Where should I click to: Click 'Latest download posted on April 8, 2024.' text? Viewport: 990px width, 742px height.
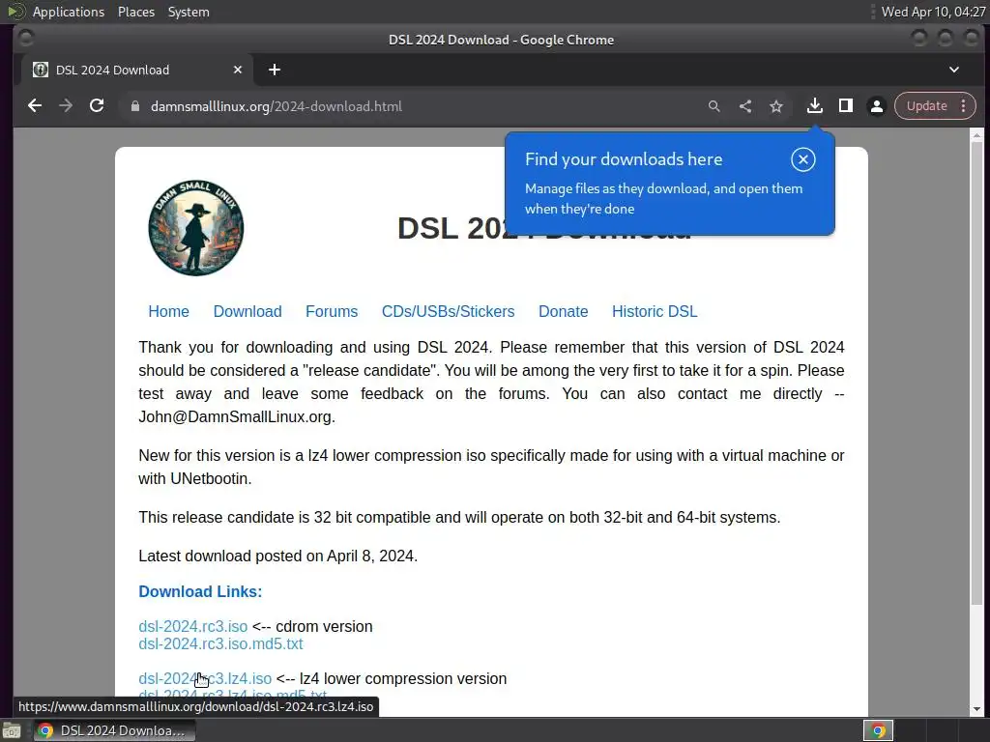tap(277, 556)
